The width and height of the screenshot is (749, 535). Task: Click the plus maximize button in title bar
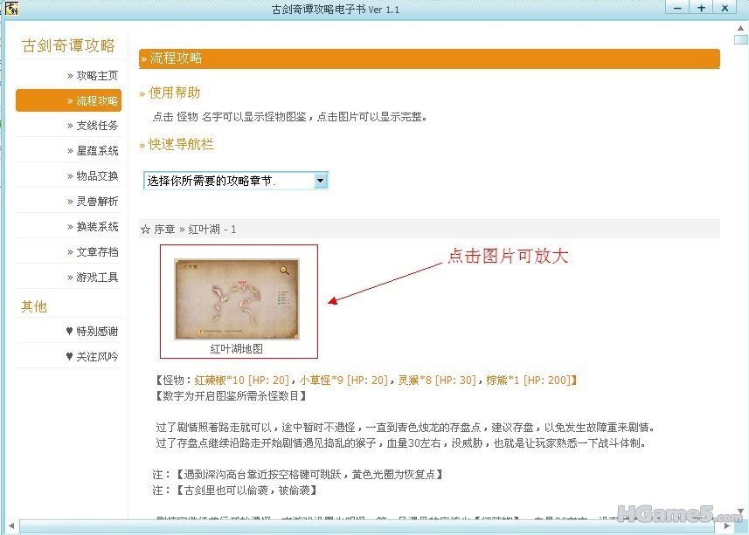point(701,8)
